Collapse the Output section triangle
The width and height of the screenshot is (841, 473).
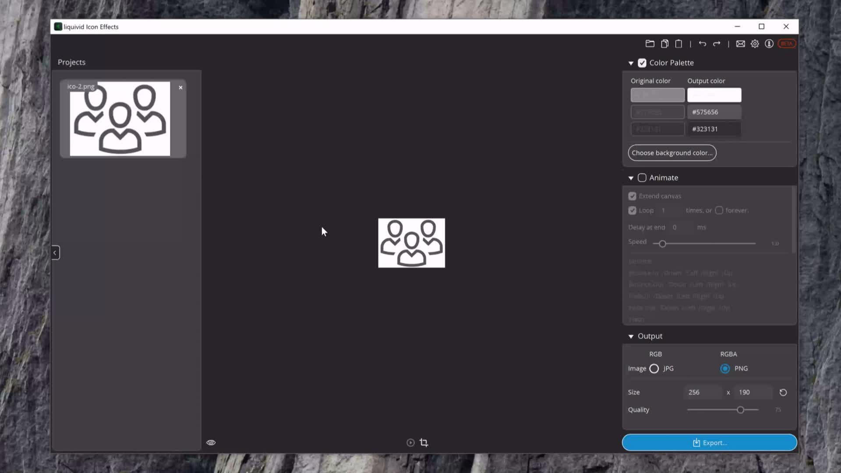coord(631,337)
